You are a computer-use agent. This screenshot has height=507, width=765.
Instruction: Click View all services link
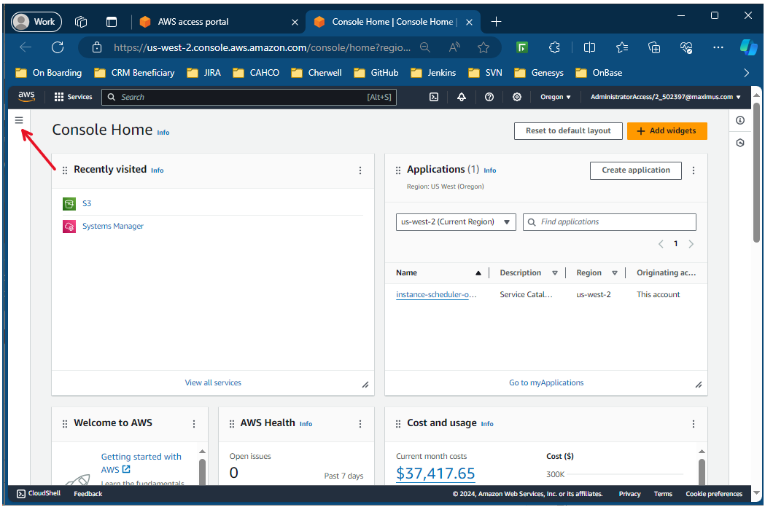click(x=213, y=382)
